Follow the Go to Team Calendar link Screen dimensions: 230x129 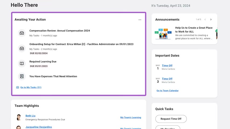tap(168, 91)
